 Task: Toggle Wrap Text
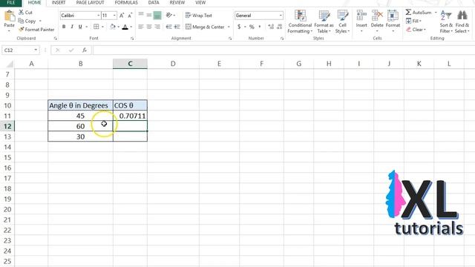199,15
